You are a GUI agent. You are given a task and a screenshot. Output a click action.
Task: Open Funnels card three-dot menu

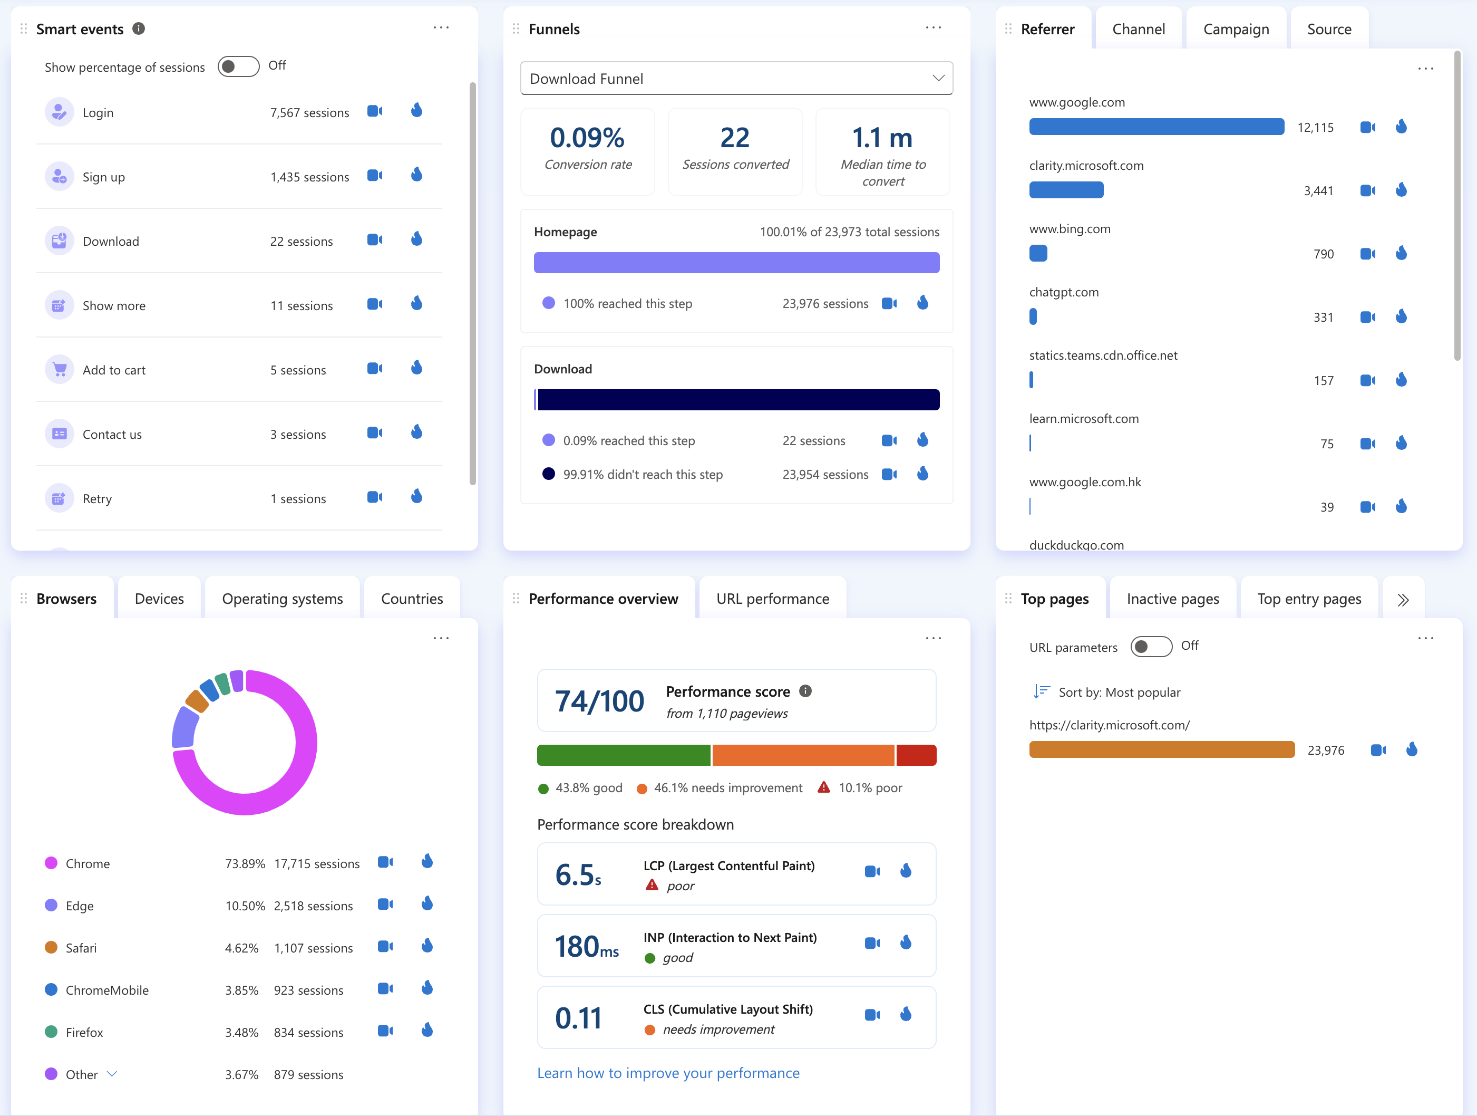pyautogui.click(x=933, y=28)
